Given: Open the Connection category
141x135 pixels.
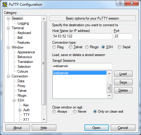Looking at the screenshot, I should (x=20, y=76).
